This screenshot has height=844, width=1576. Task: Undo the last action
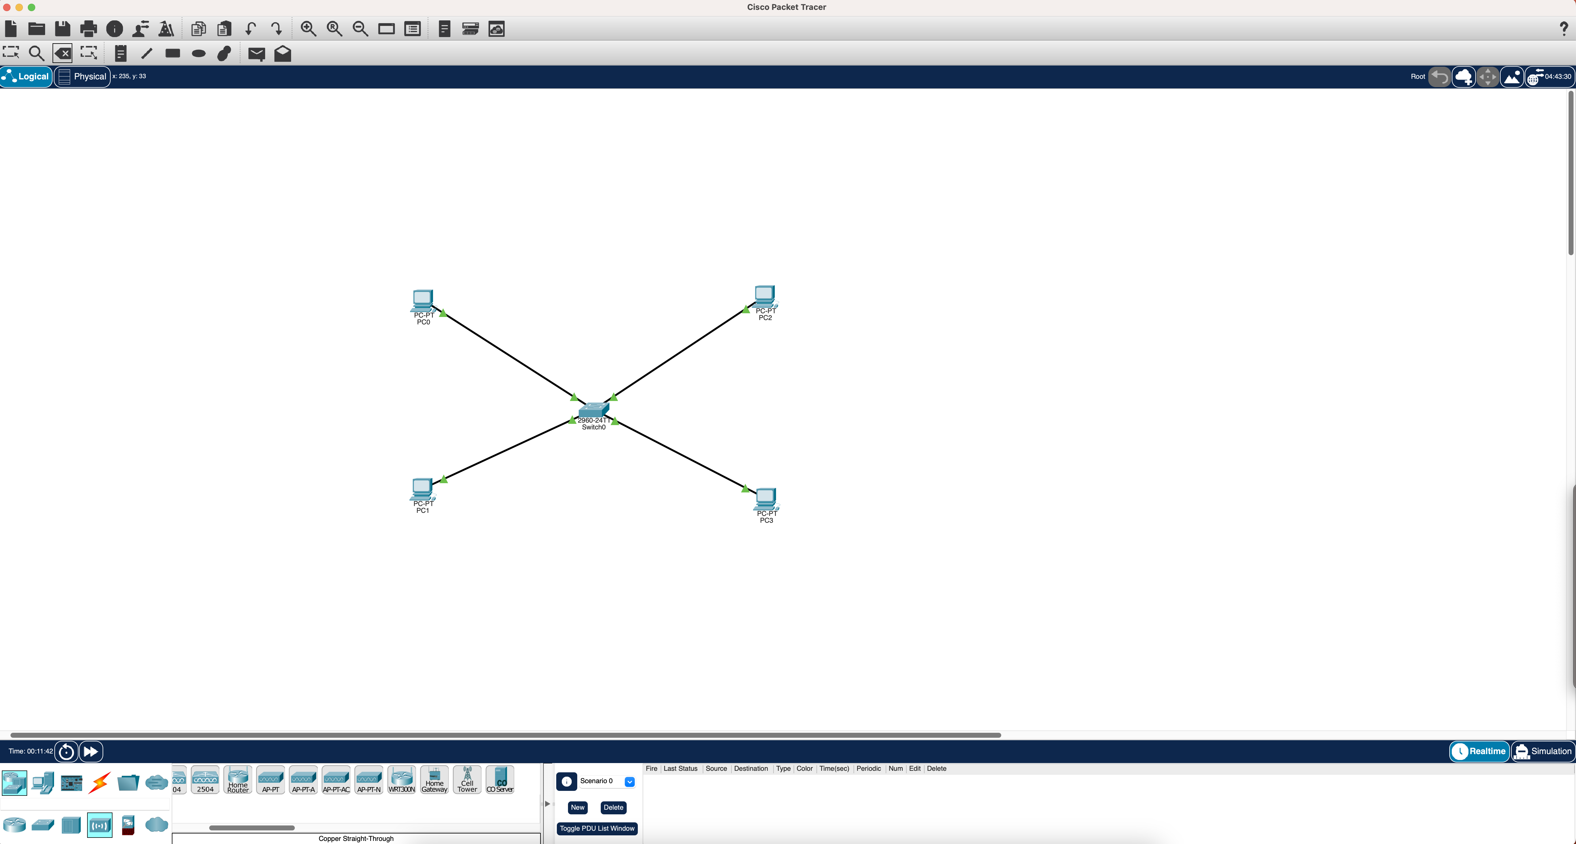pos(250,29)
